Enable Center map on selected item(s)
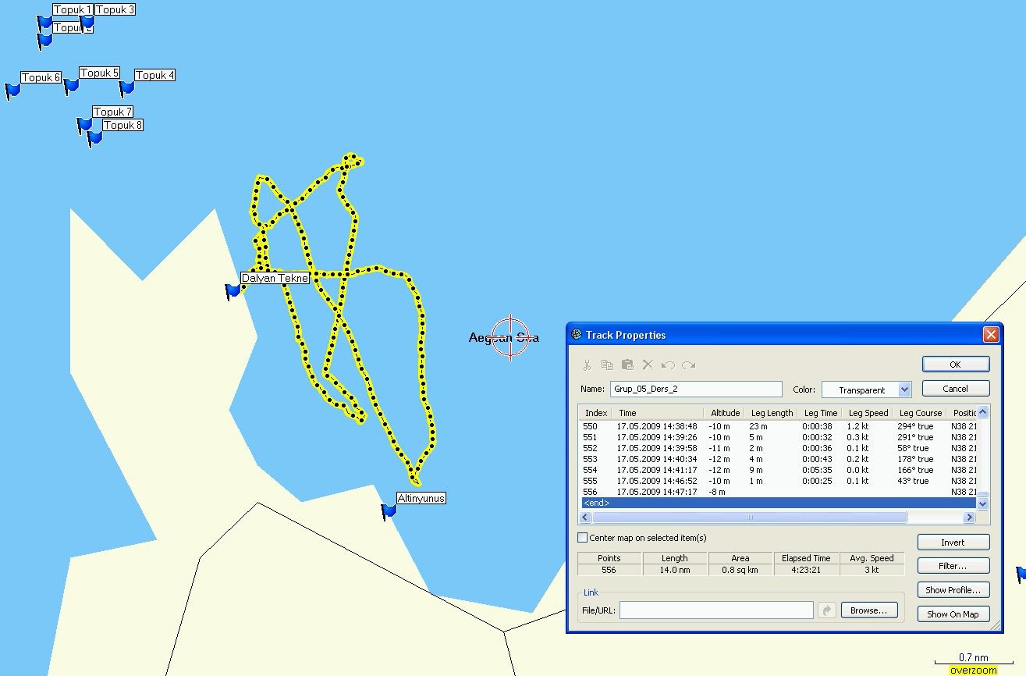The width and height of the screenshot is (1026, 676). click(x=582, y=538)
